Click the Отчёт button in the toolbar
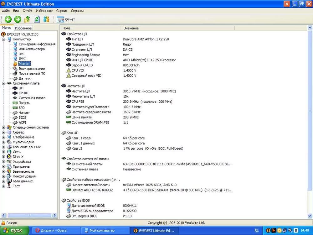 pyautogui.click(x=66, y=19)
